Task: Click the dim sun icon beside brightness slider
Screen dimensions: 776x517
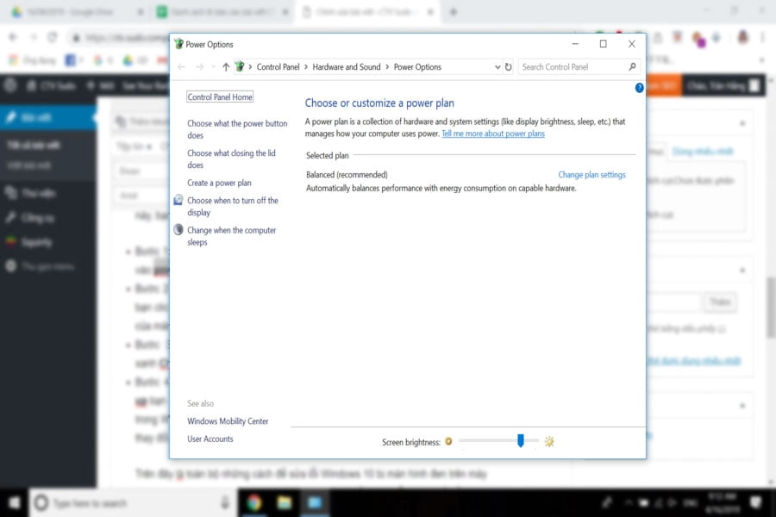Action: [448, 442]
